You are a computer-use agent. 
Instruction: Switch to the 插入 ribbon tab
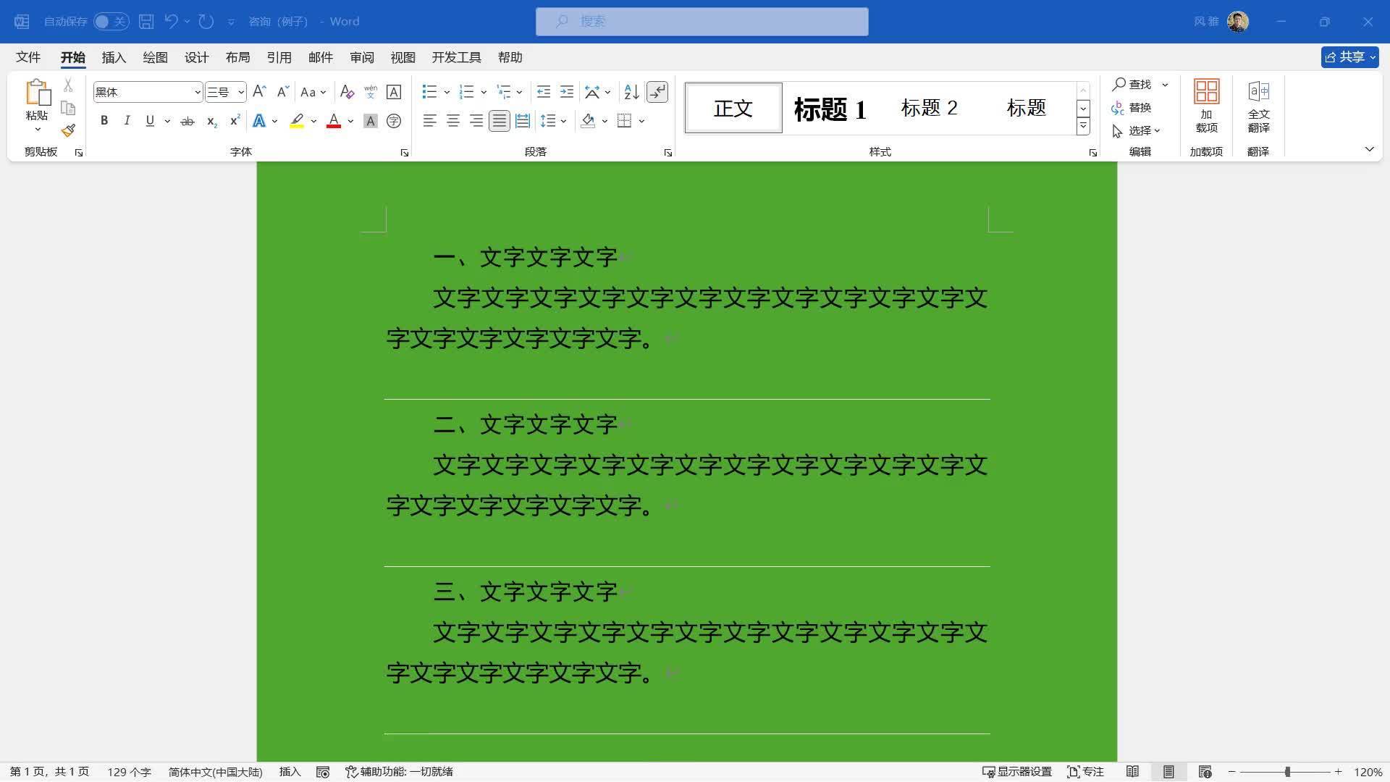(113, 57)
